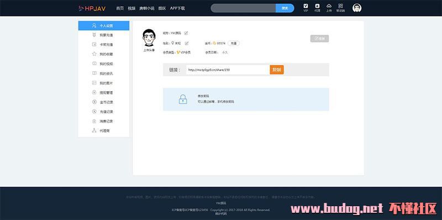Open 消费记录 sidebar item
Viewport: 442px width, 220px height.
pyautogui.click(x=104, y=121)
